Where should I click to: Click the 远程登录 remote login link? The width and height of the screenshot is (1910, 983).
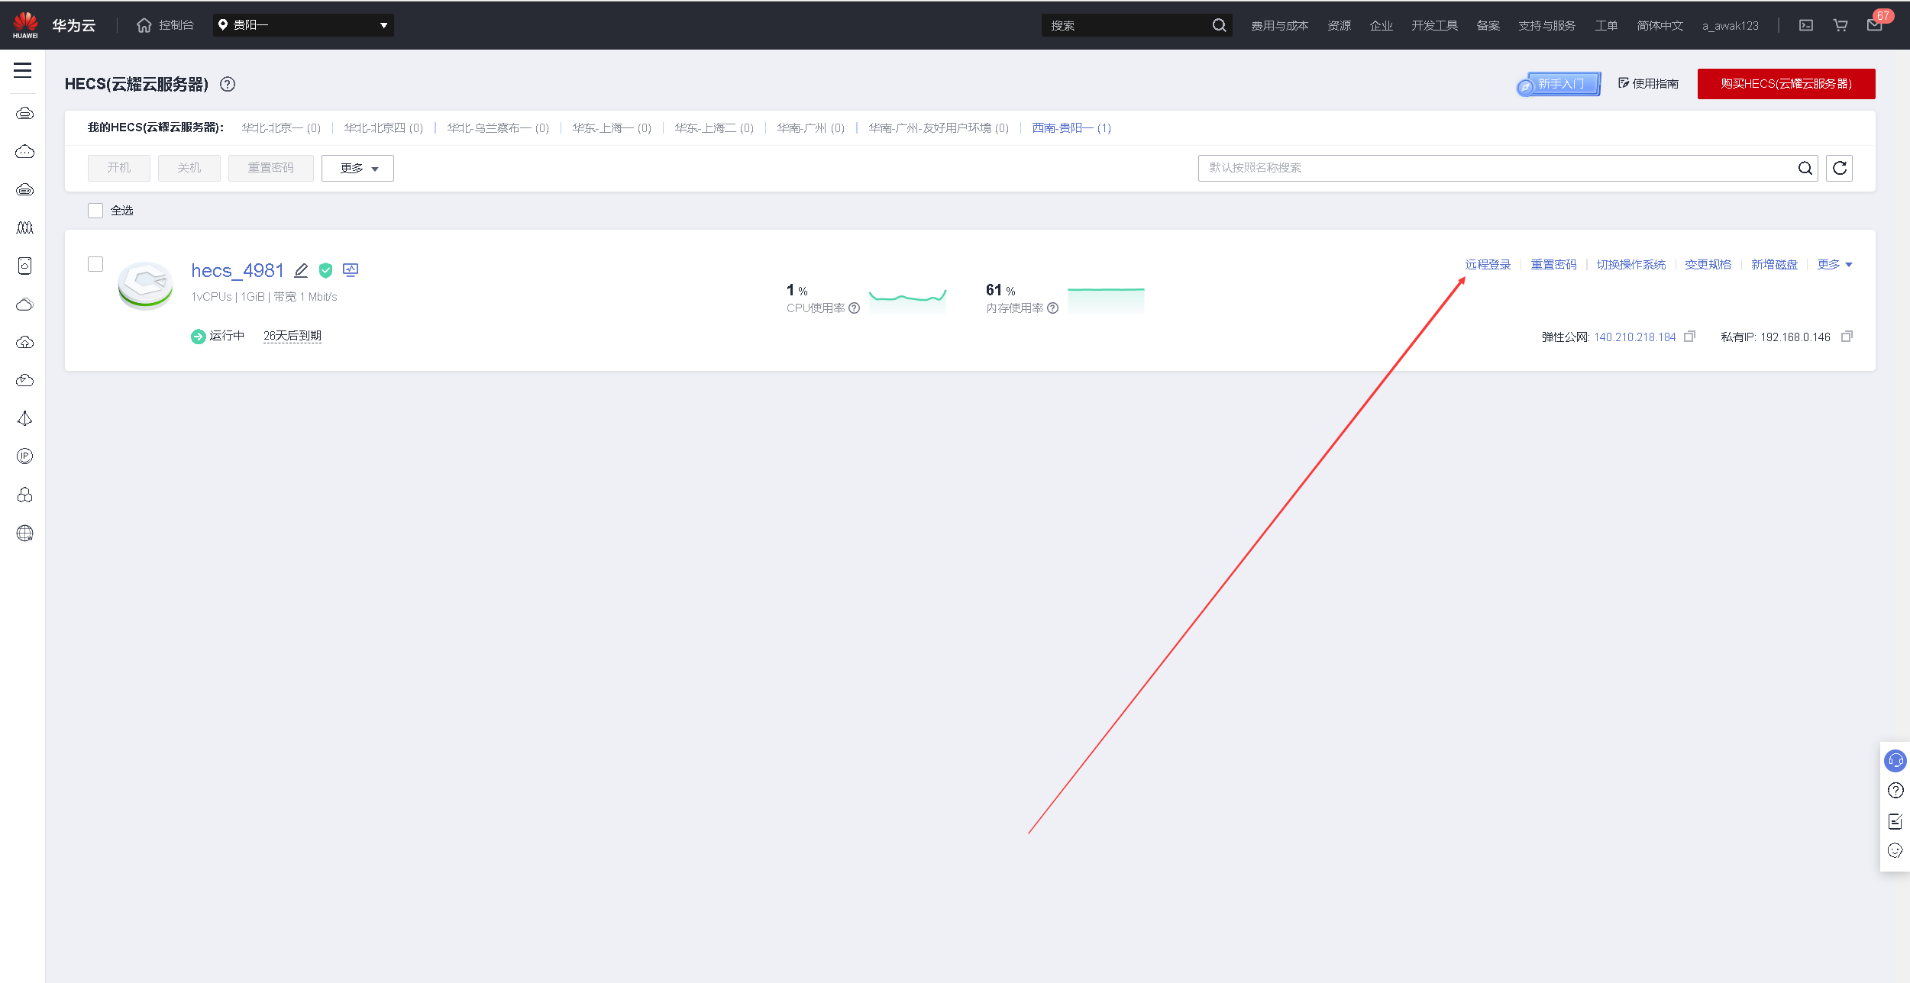pos(1487,265)
